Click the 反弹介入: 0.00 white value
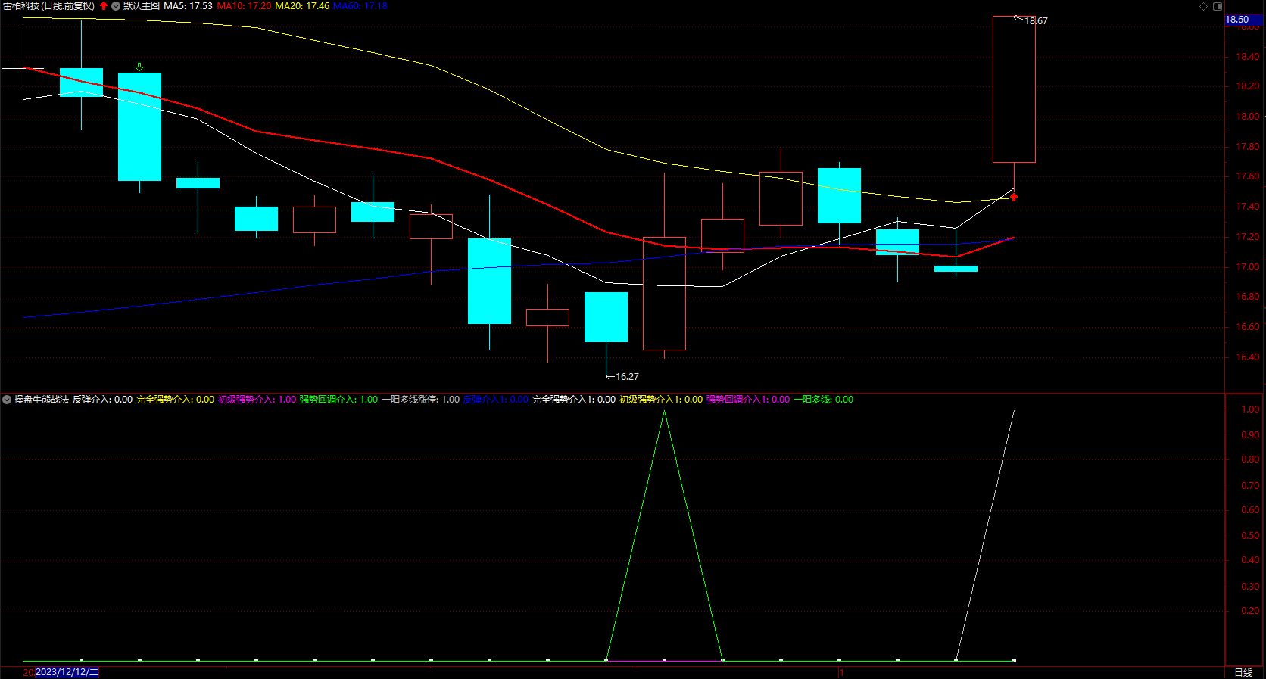Screen dimensions: 1266x679 point(102,400)
